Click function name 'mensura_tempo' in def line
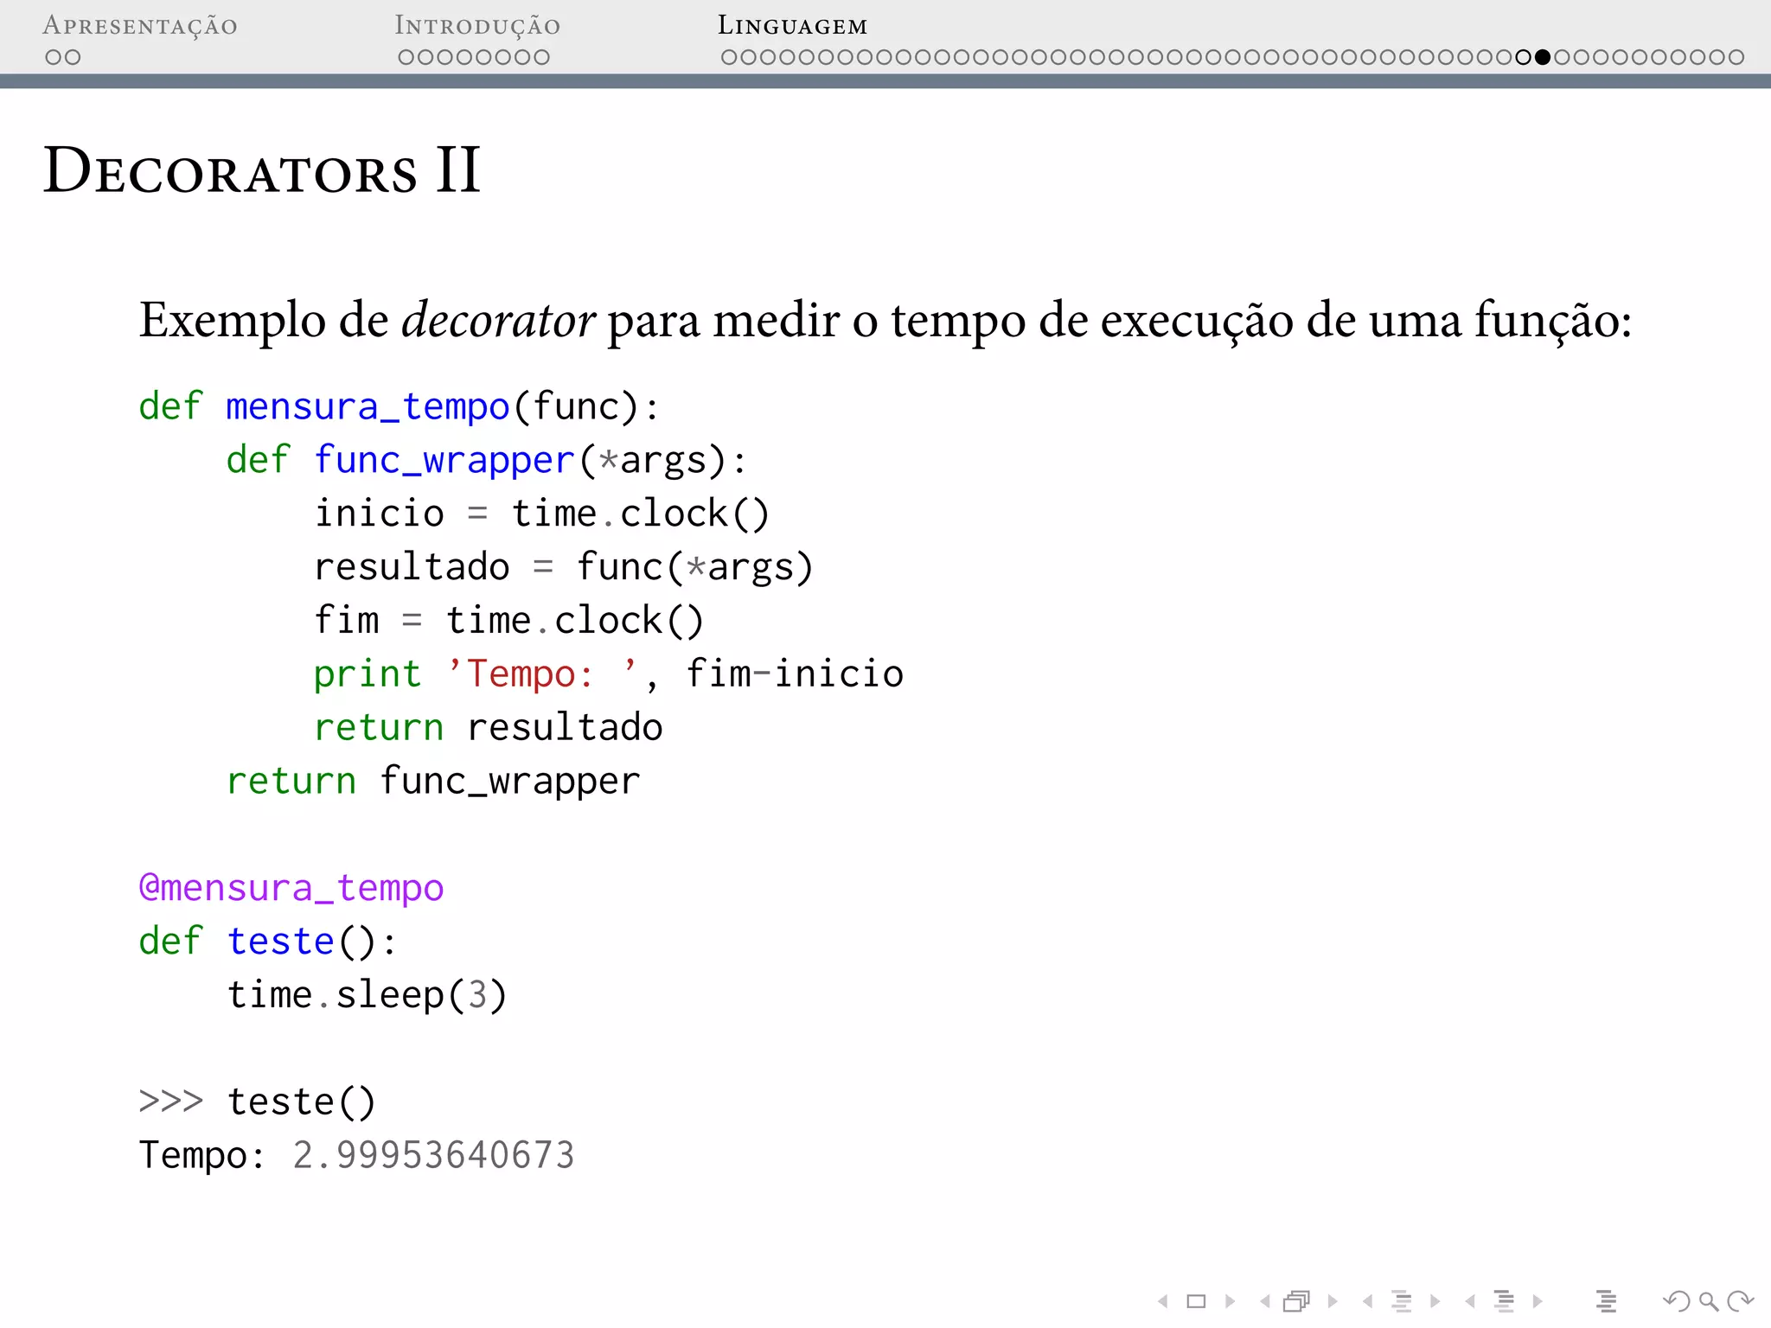The height and width of the screenshot is (1328, 1771). click(x=368, y=407)
